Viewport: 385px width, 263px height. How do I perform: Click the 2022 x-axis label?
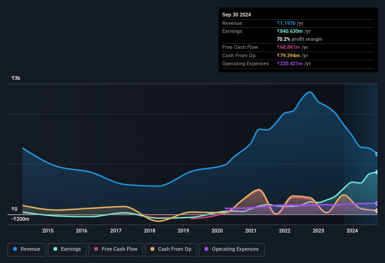[285, 231]
